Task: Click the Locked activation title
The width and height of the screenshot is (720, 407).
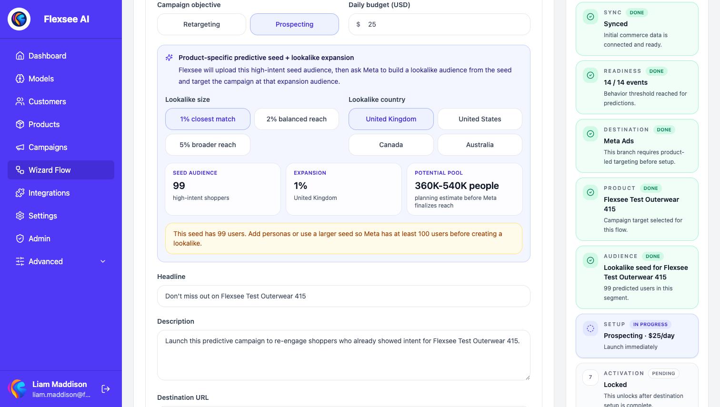Action: 615,385
